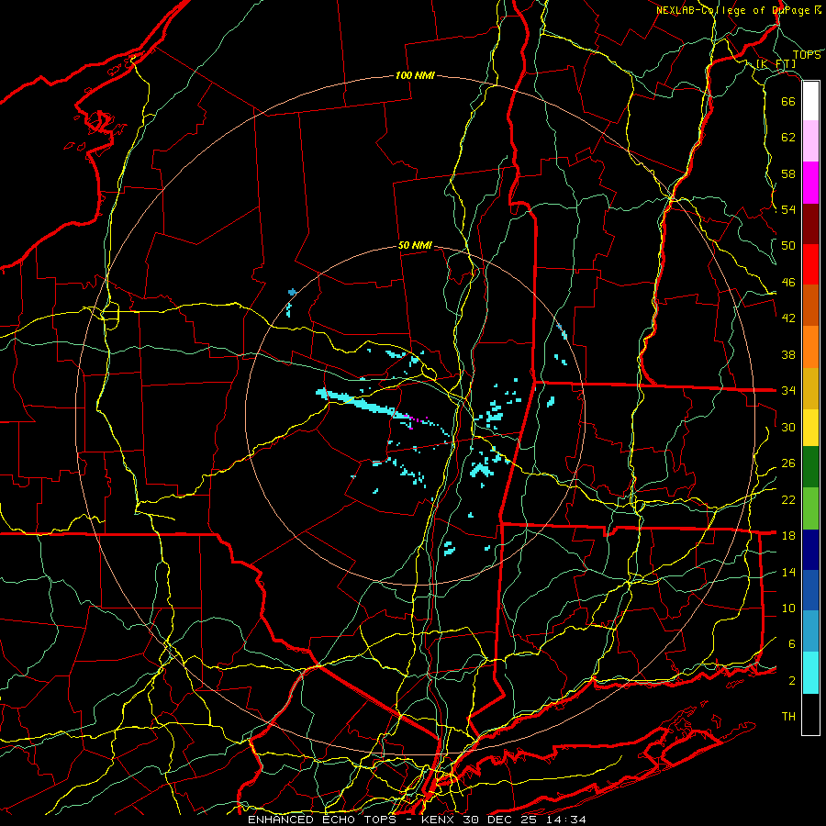The image size is (826, 826).
Task: Click the light pink 62 kft legend swatch
Action: click(810, 140)
